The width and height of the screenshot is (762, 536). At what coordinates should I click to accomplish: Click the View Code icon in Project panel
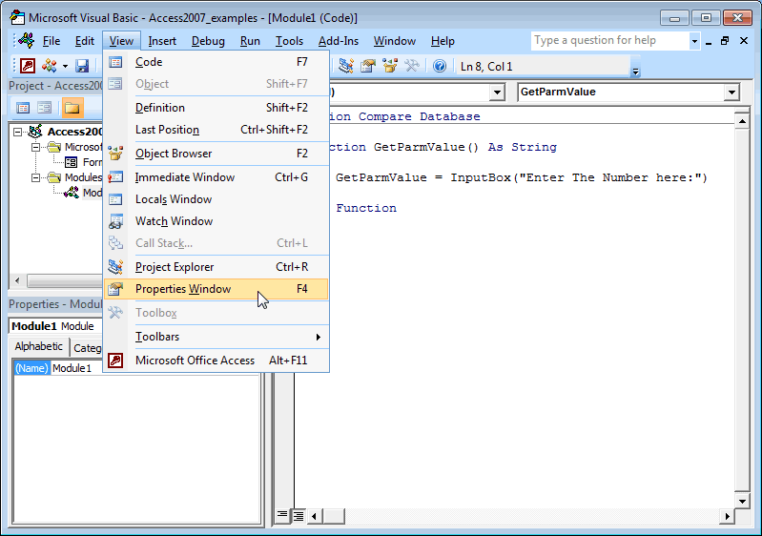tap(23, 108)
